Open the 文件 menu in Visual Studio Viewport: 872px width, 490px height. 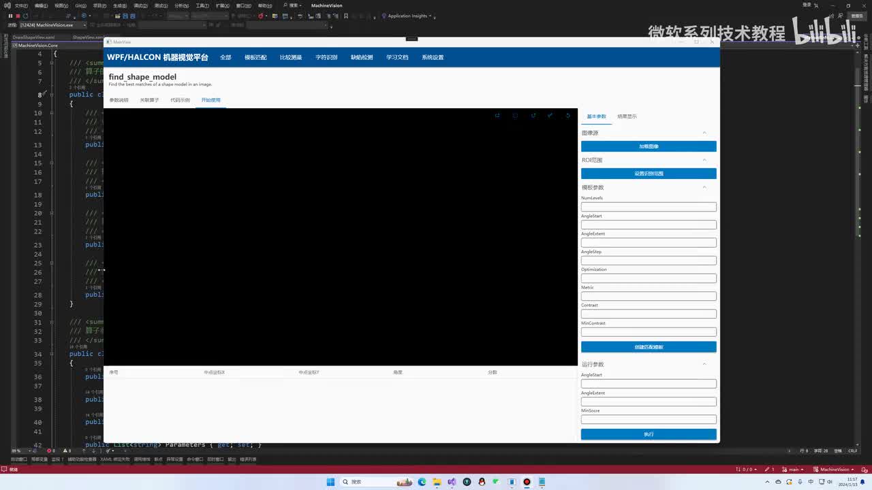21,5
